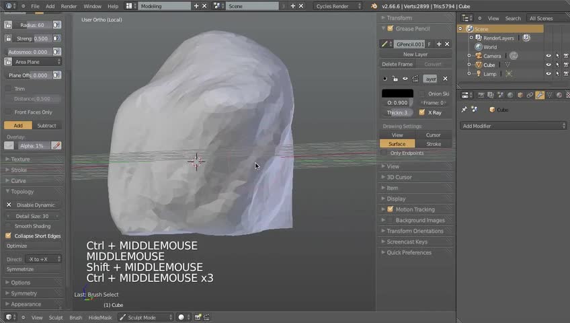
Task: Hide the Lamp using its eye icon
Action: point(548,74)
